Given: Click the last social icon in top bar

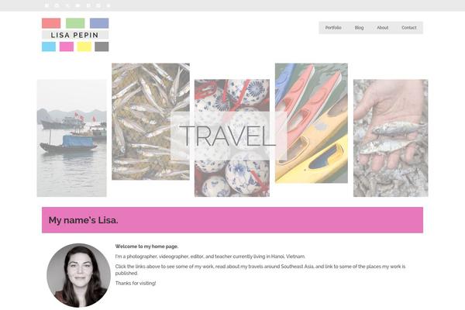Looking at the screenshot, I should 108,5.
